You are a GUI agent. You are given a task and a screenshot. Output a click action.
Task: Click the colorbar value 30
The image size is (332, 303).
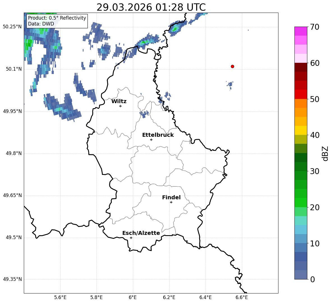[x=315, y=171]
